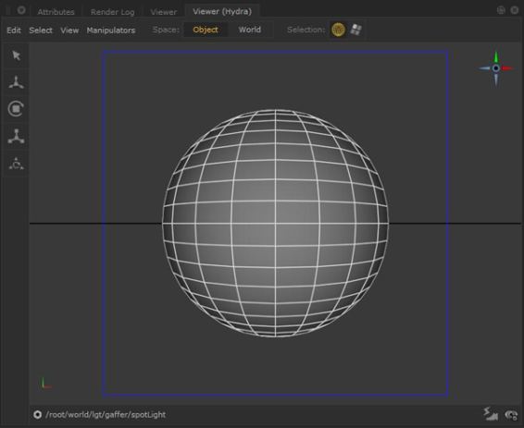
Task: Switch to the Render Log tab
Action: point(113,12)
